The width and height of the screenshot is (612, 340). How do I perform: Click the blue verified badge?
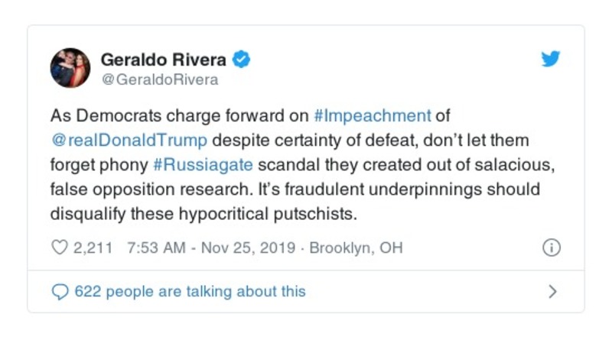click(242, 59)
